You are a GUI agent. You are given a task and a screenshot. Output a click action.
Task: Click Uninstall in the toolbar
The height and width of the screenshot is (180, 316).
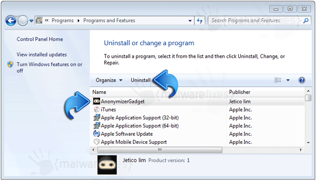(x=140, y=80)
